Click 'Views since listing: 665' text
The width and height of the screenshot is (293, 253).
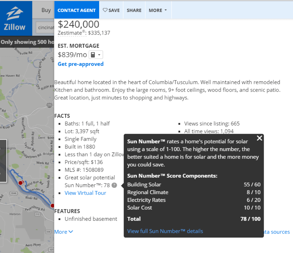click(212, 124)
